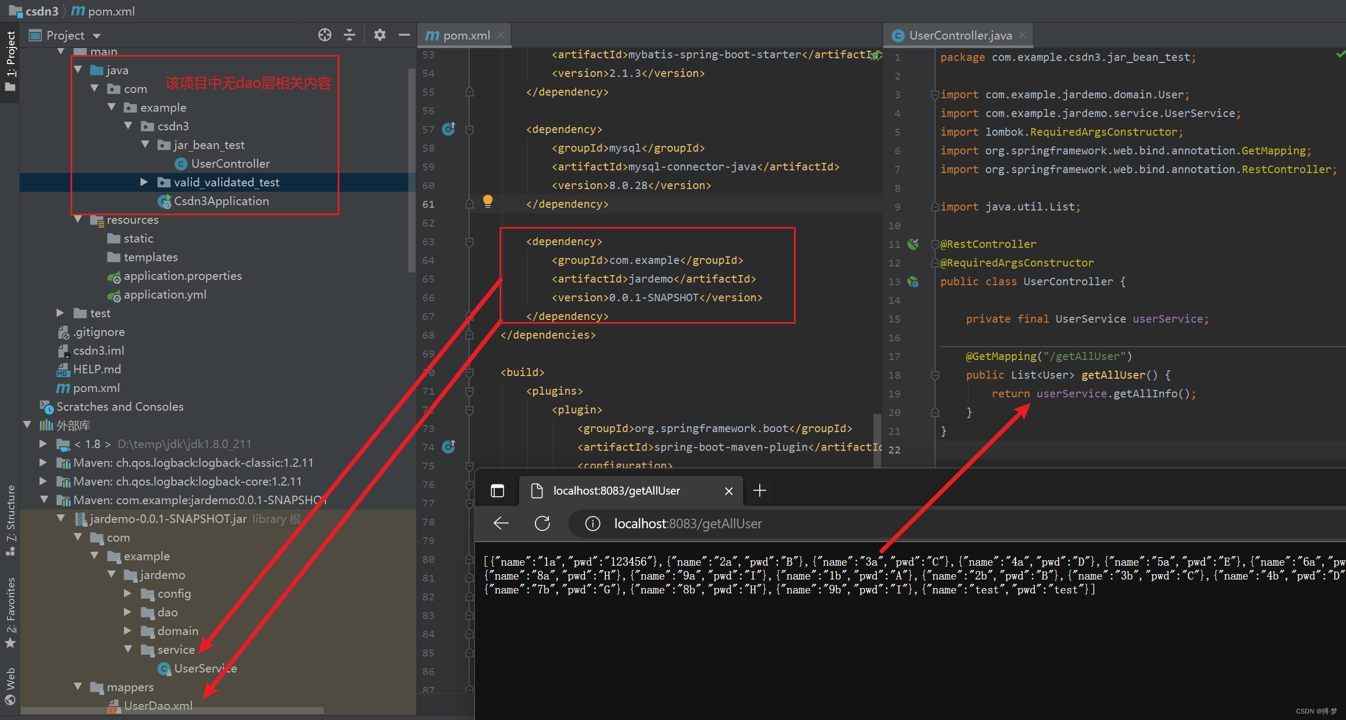
Task: Click fold marker at dependency line 63
Action: [x=469, y=241]
